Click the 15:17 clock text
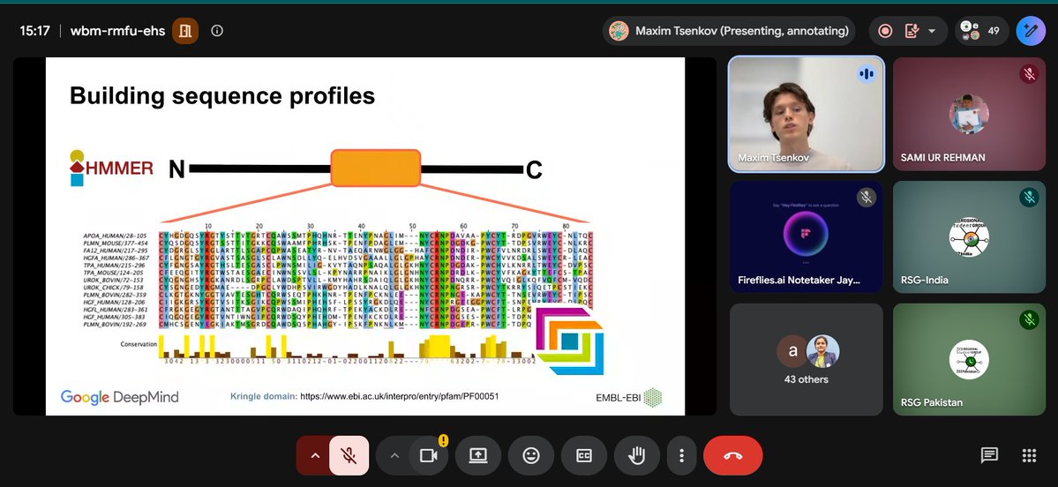 click(x=35, y=31)
